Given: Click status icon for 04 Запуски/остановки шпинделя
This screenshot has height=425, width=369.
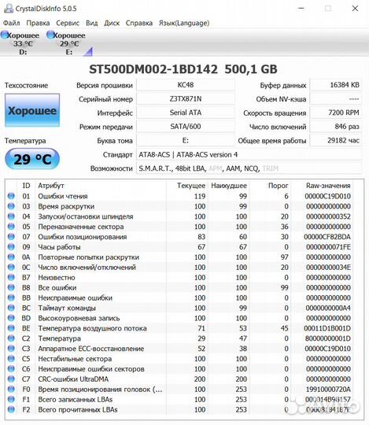Looking at the screenshot, I should click(11, 216).
